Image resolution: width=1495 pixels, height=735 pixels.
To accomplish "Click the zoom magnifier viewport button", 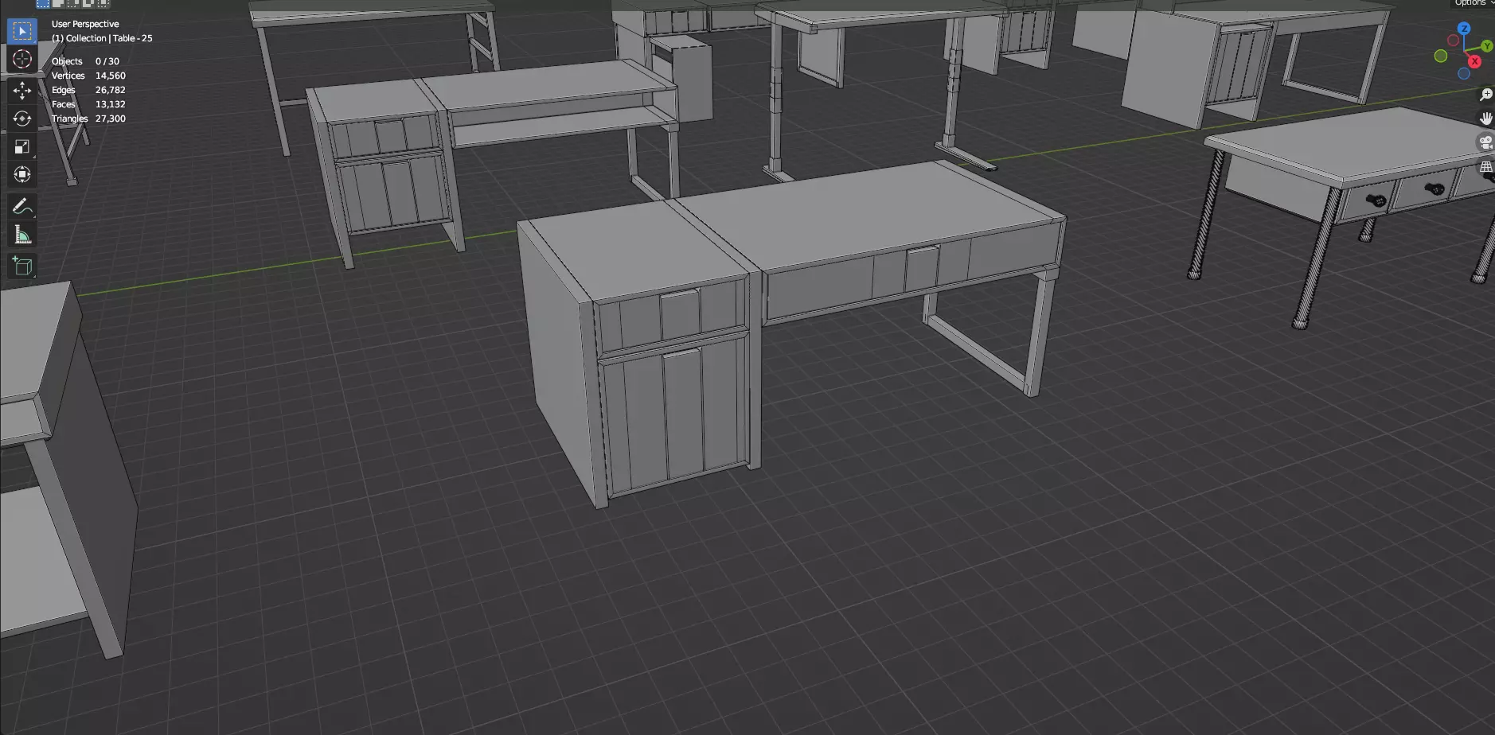I will 1485,95.
